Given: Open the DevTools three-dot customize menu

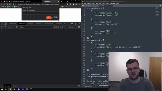Looking at the screenshot, I should [75, 24].
